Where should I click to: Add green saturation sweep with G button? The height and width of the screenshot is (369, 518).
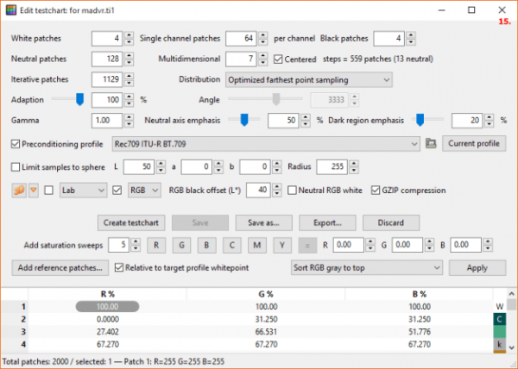pyautogui.click(x=180, y=245)
